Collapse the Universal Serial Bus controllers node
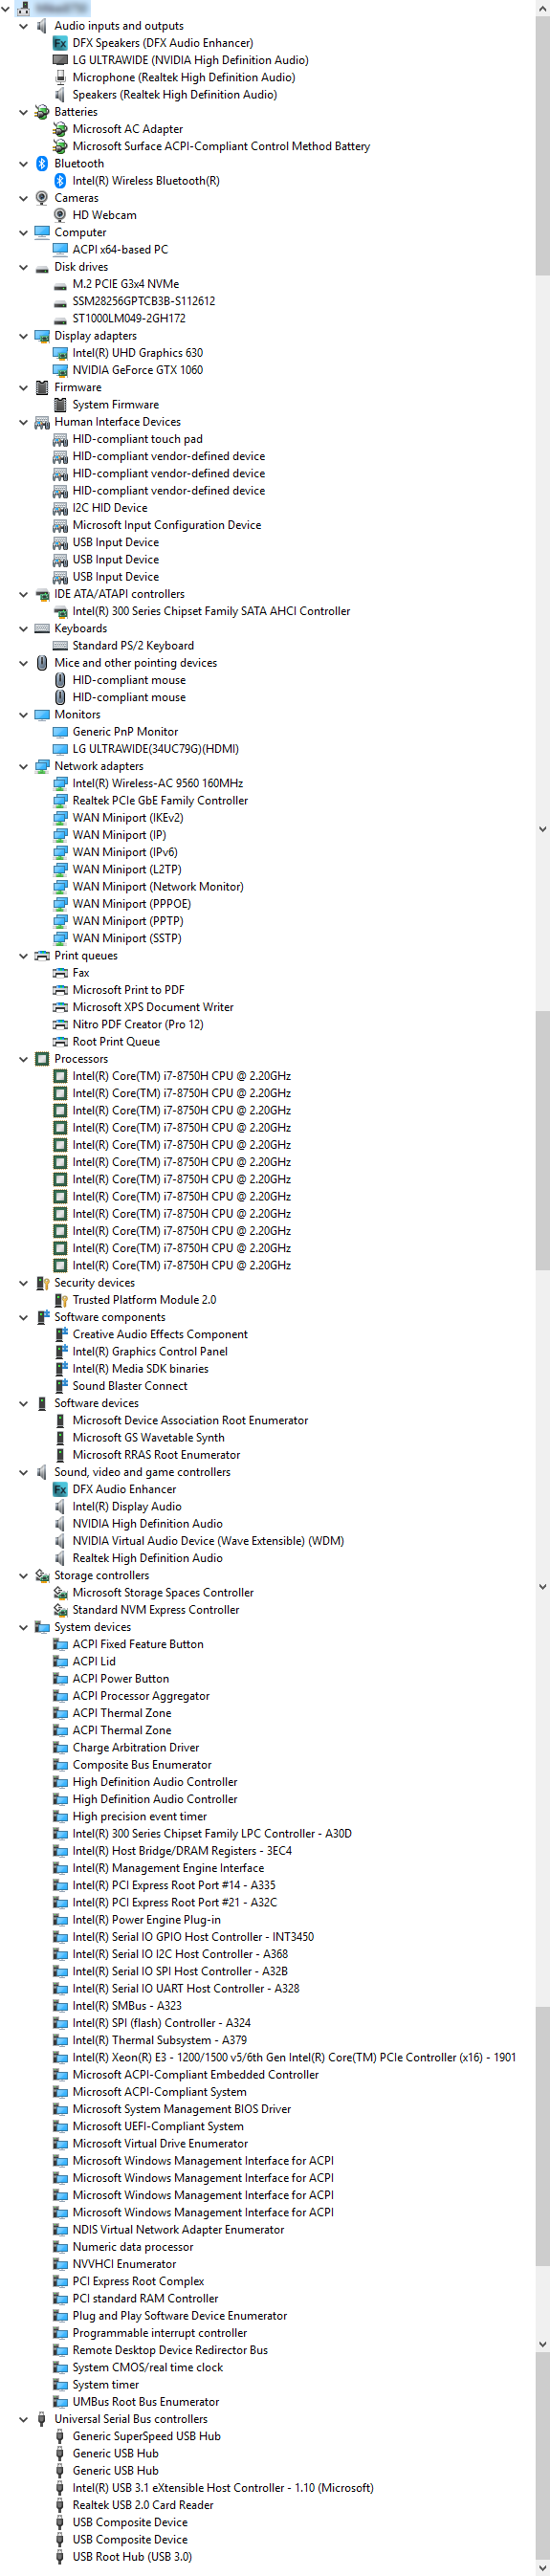Image resolution: width=550 pixels, height=2576 pixels. (x=23, y=2419)
